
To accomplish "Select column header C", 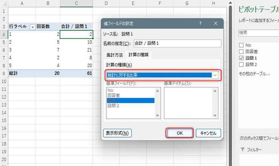I will (x=77, y=3).
